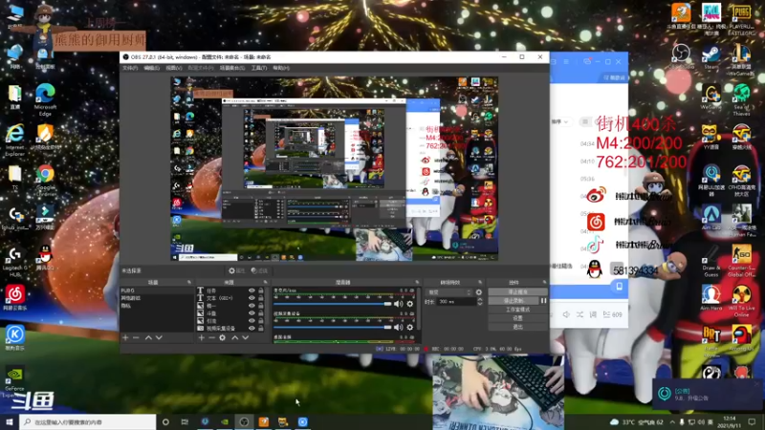The height and width of the screenshot is (430, 765).
Task: Open the first OBS menu (文件)
Action: (130, 68)
